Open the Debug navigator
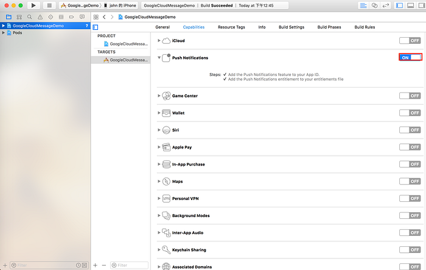The height and width of the screenshot is (270, 426). 61,17
